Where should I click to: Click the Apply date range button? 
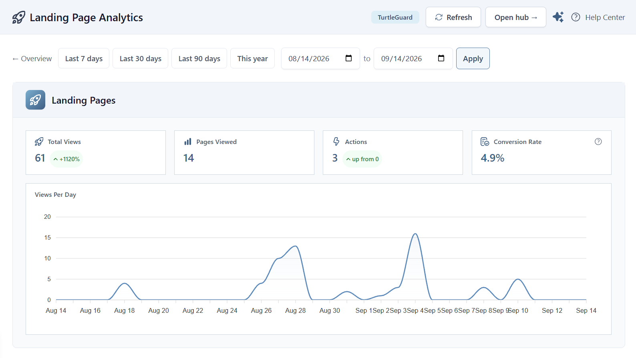(x=473, y=58)
